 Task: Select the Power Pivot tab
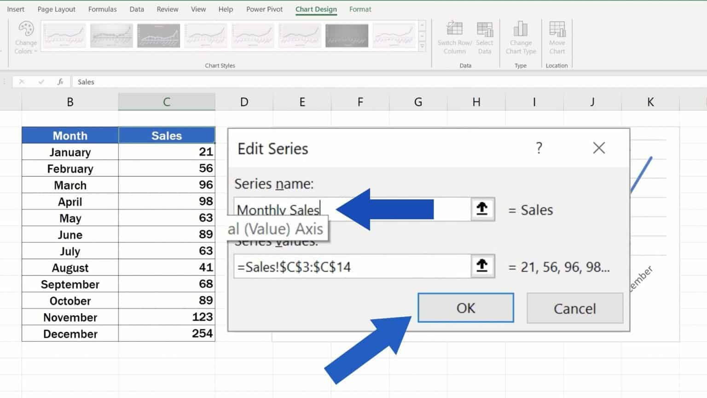pos(264,9)
